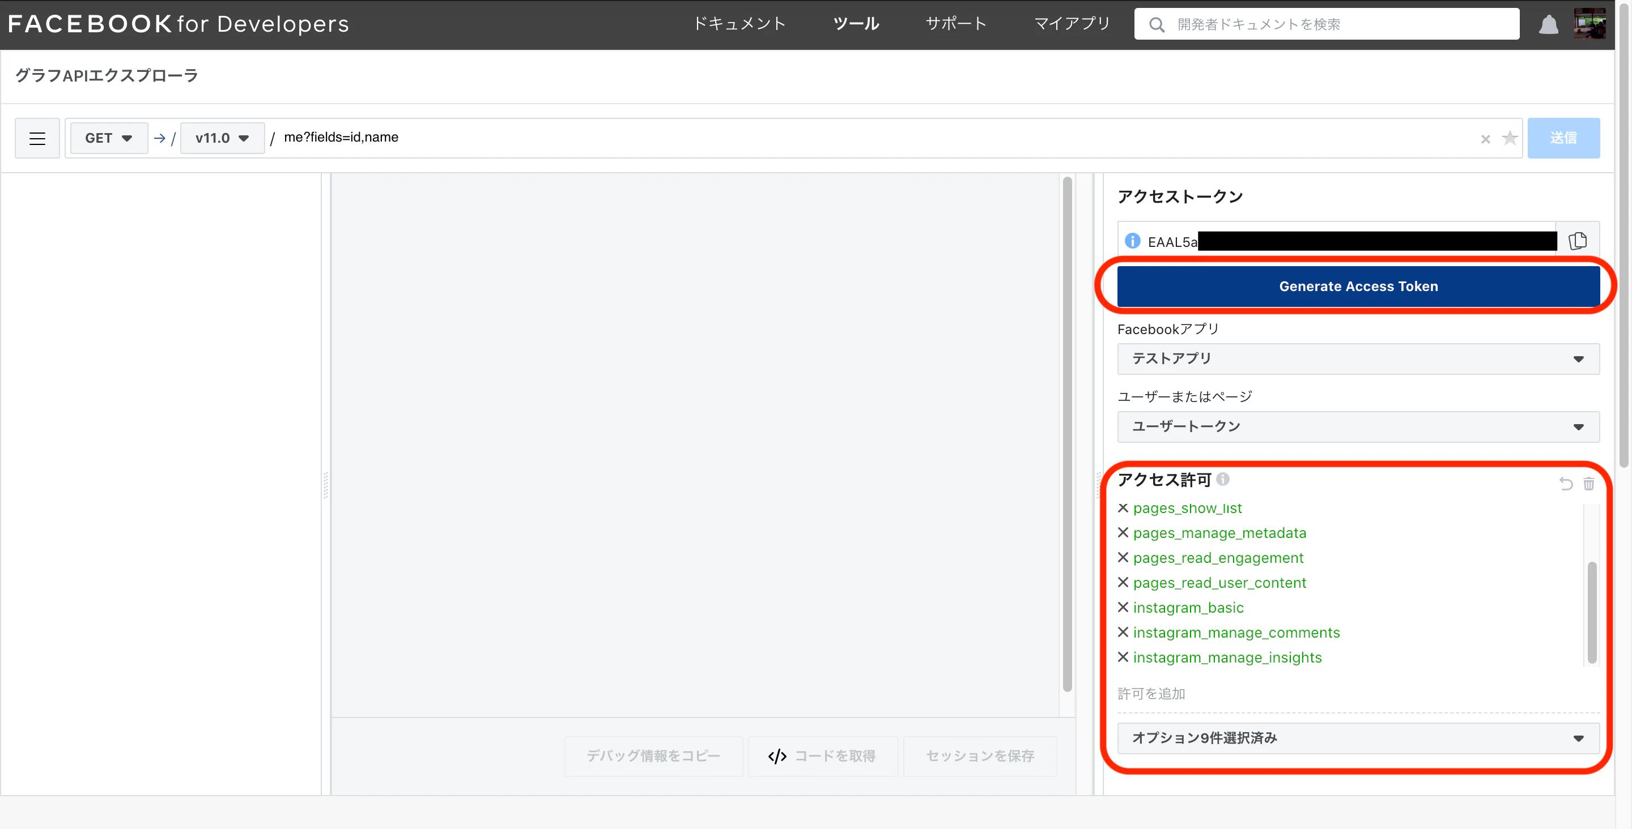The height and width of the screenshot is (829, 1632).
Task: Open the オプション9件選択済み dropdown
Action: tap(1358, 738)
